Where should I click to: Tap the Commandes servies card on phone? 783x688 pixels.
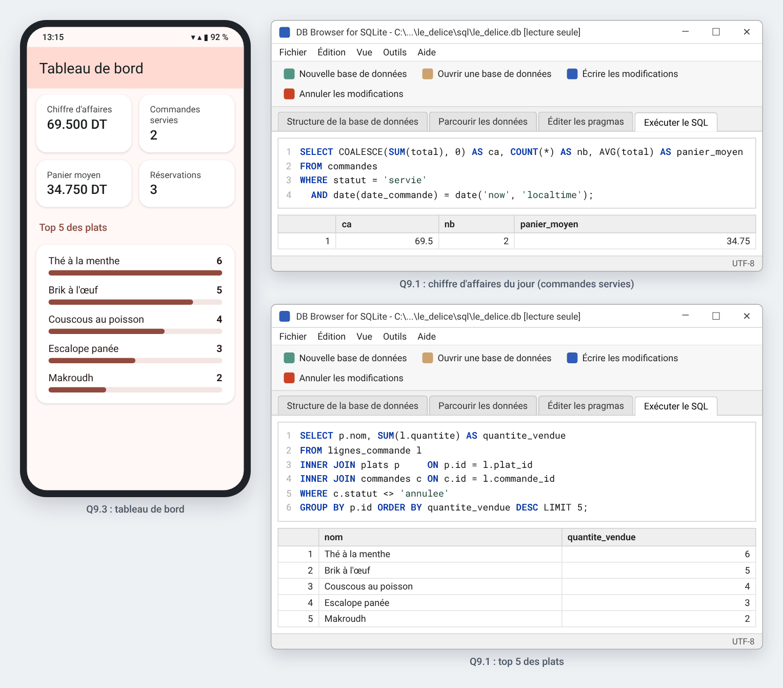pos(187,124)
